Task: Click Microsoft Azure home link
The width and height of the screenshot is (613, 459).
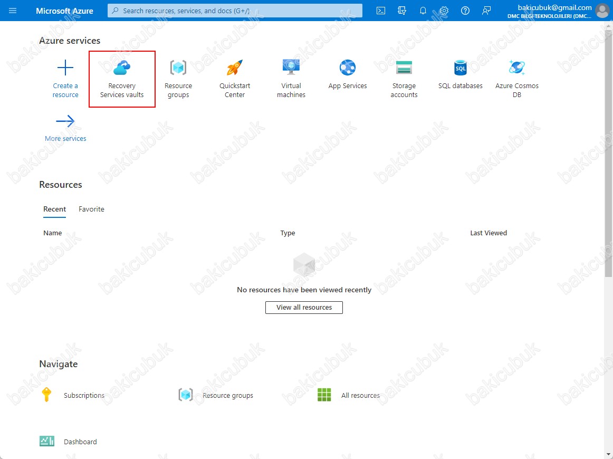Action: pyautogui.click(x=64, y=11)
